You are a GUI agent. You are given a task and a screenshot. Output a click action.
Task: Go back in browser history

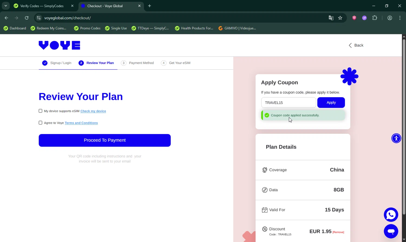coord(6,18)
